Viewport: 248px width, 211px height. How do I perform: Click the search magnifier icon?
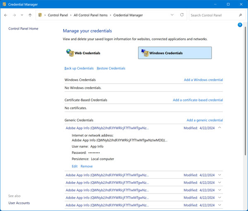(x=241, y=15)
